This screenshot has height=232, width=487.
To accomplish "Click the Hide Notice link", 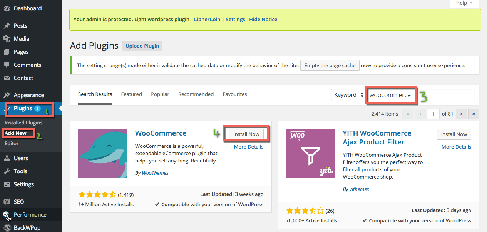I will (263, 20).
